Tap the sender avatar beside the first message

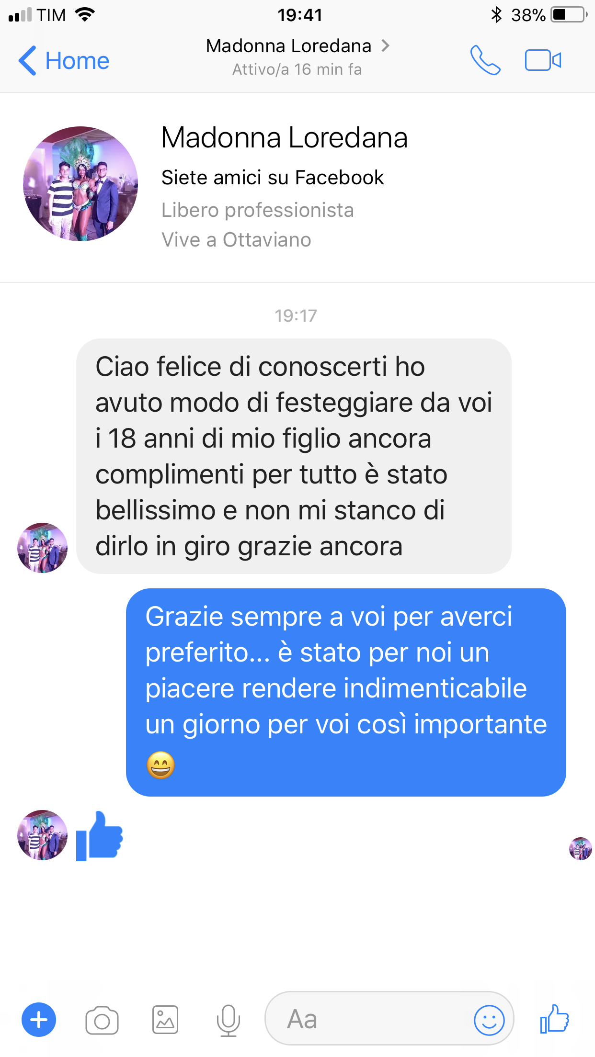point(42,548)
